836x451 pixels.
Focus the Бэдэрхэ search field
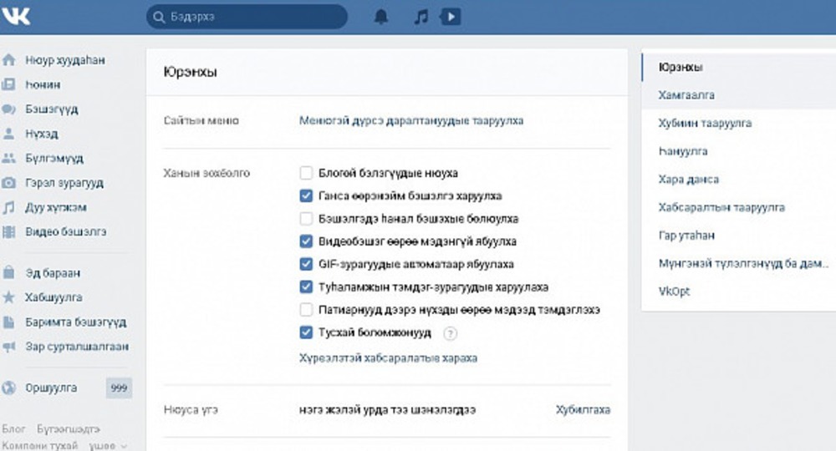247,17
